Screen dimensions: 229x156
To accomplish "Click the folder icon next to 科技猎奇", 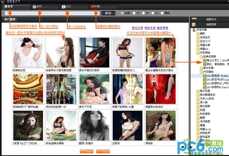I will click(x=198, y=114).
